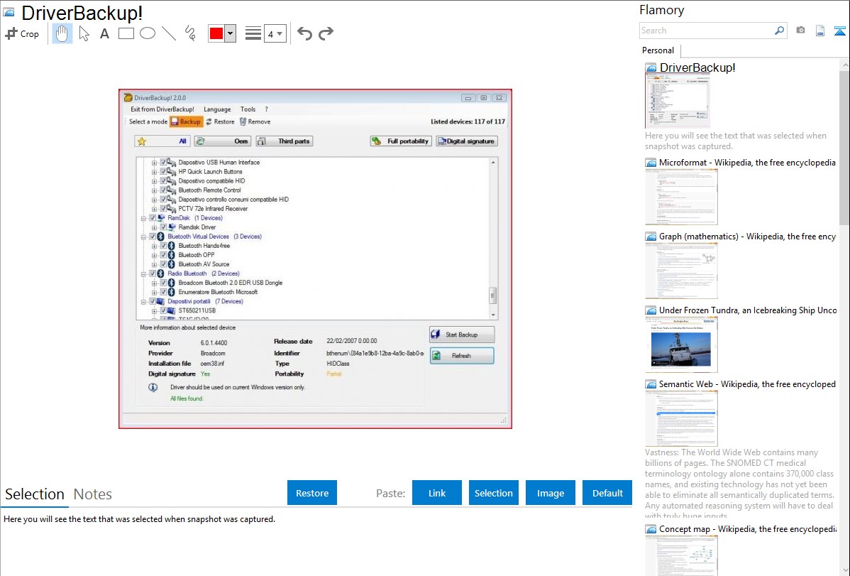The width and height of the screenshot is (850, 576).
Task: Open the Personal tab in Flamory
Action: pos(658,50)
